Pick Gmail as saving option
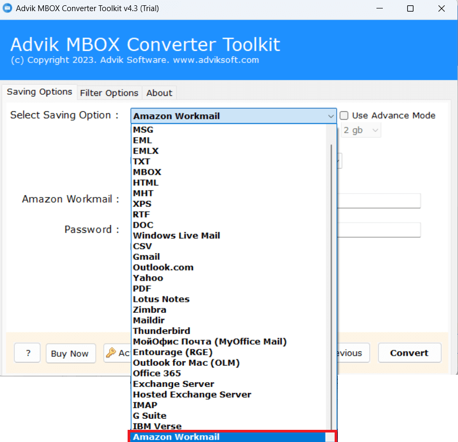The image size is (458, 442). pos(229,257)
